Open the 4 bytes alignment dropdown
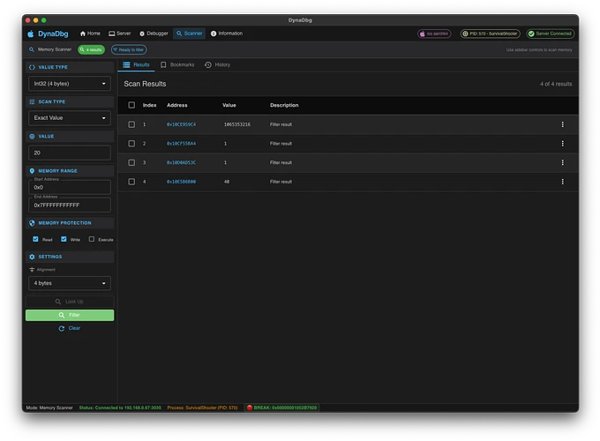This screenshot has height=441, width=600. pos(70,283)
